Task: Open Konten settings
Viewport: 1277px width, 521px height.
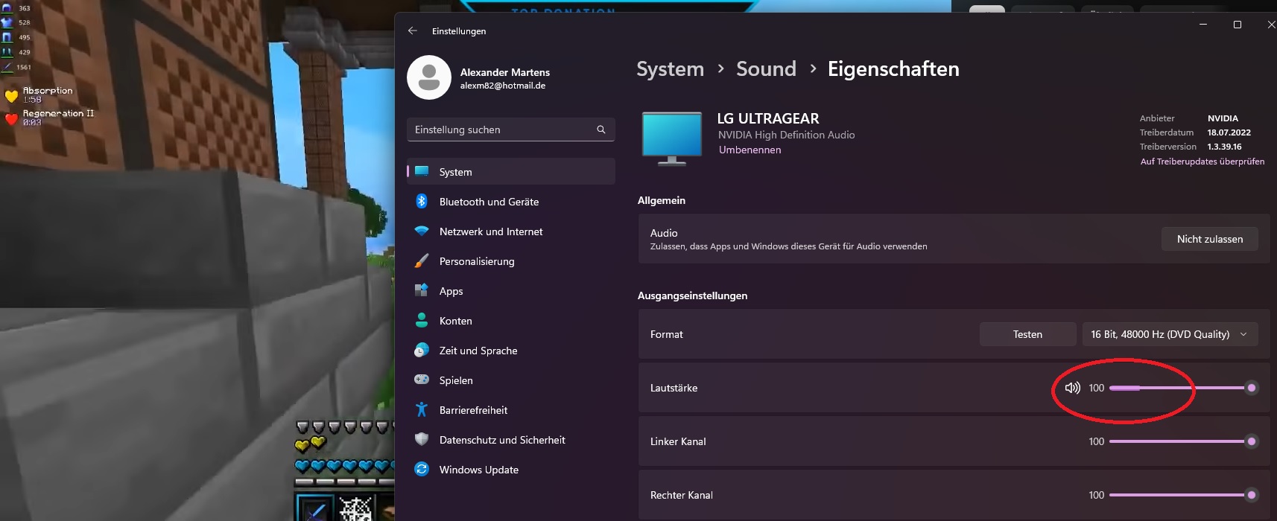Action: click(511, 320)
